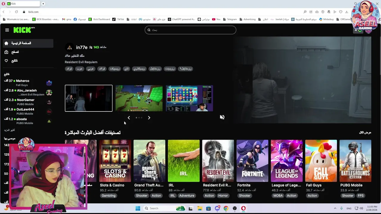The image size is (381, 214).
Task: Open KICK Bounties bookmark
Action: click(46, 19)
